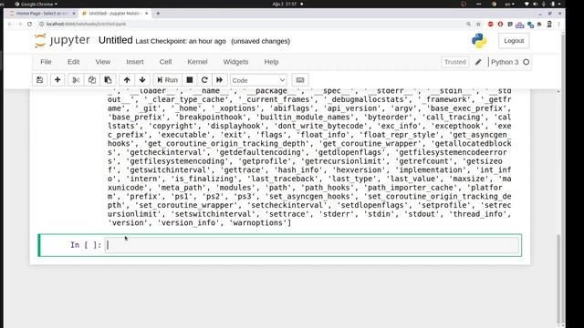This screenshot has width=584, height=328.
Task: Open the Google Chrome app menu in top bar
Action: point(36,4)
